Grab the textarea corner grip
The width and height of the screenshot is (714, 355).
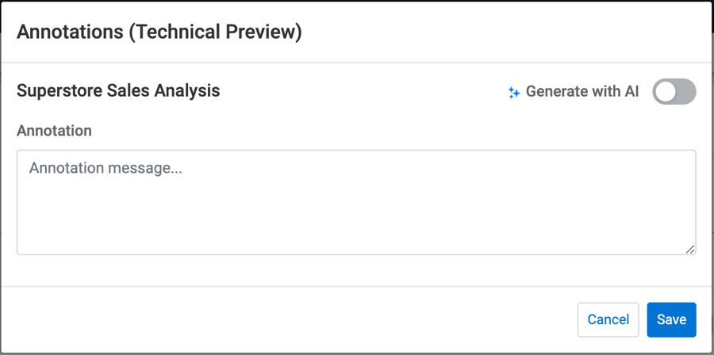(x=690, y=249)
